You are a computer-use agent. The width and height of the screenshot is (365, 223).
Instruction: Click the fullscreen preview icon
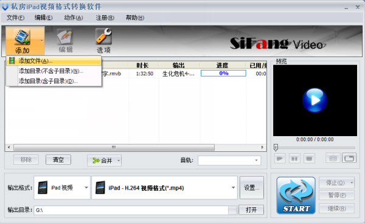click(x=349, y=159)
